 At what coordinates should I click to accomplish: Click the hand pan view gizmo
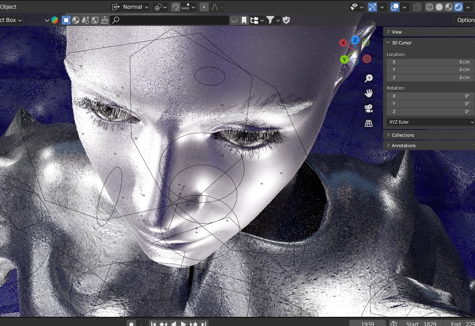369,93
